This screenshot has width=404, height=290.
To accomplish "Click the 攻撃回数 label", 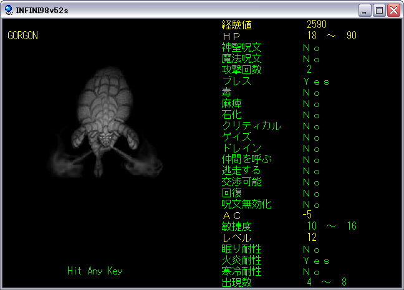I will (x=241, y=70).
